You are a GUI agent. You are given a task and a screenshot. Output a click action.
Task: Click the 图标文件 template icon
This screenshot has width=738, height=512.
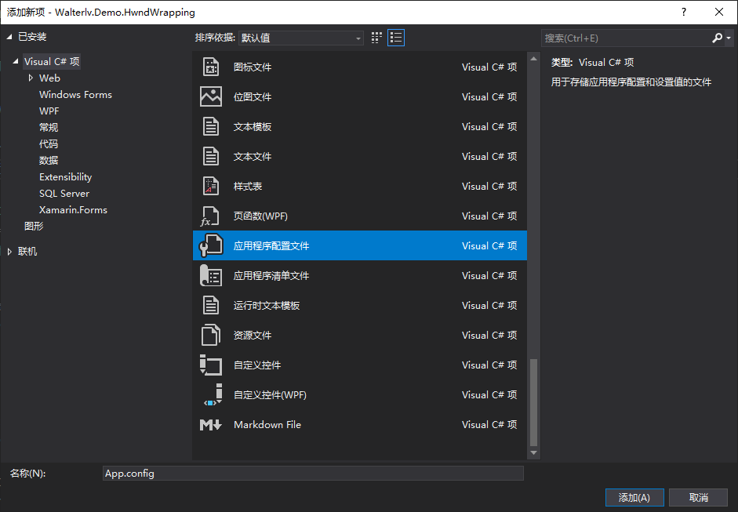(x=210, y=67)
